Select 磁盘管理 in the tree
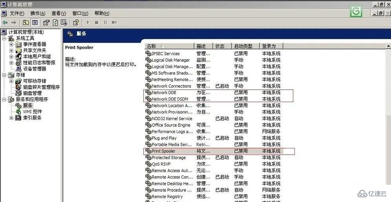 [x=33, y=93]
